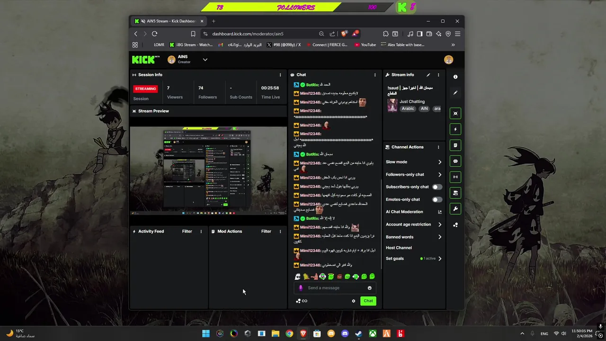Reload the page in the browser
This screenshot has width=606, height=341.
pyautogui.click(x=154, y=34)
